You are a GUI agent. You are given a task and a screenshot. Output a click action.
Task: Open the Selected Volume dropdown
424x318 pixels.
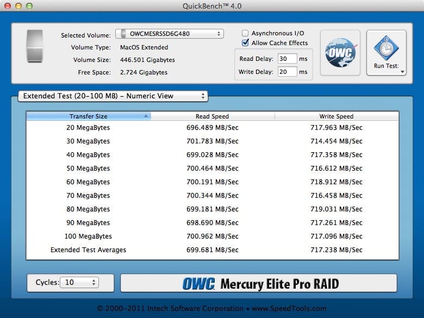coord(169,34)
